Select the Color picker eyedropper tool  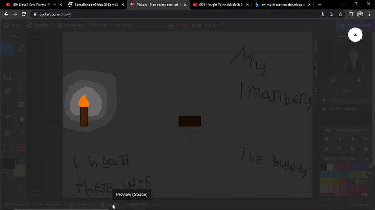[21, 91]
